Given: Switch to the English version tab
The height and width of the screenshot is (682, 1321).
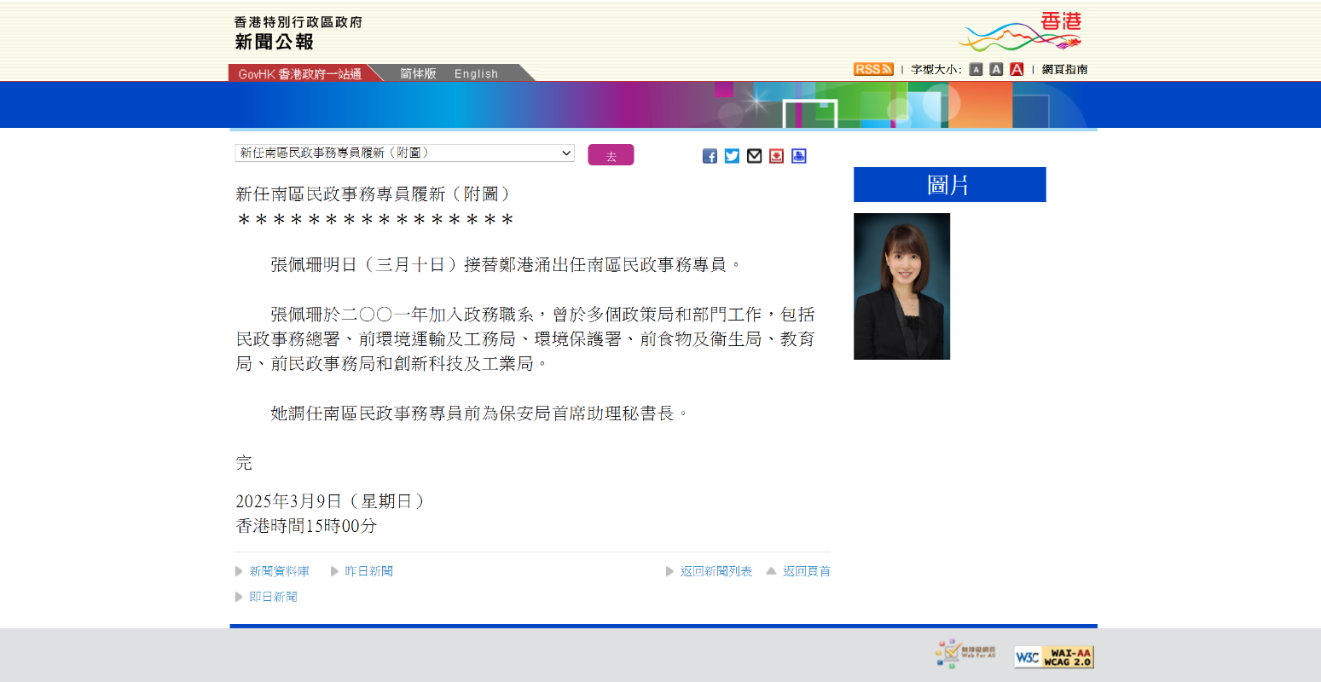Looking at the screenshot, I should click(x=476, y=74).
